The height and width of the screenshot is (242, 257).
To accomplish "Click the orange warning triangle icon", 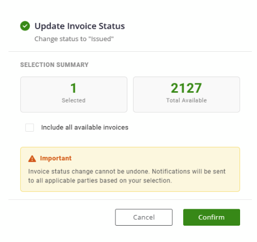I will 32,159.
